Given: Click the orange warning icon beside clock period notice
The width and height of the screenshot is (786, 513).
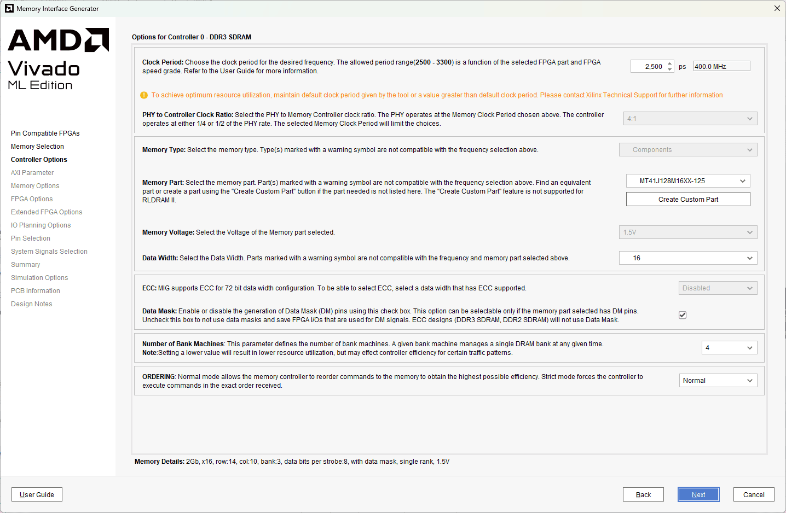Looking at the screenshot, I should coord(144,95).
